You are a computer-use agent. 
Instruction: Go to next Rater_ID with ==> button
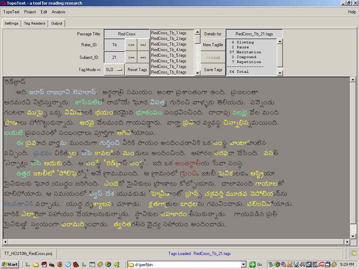click(x=143, y=45)
